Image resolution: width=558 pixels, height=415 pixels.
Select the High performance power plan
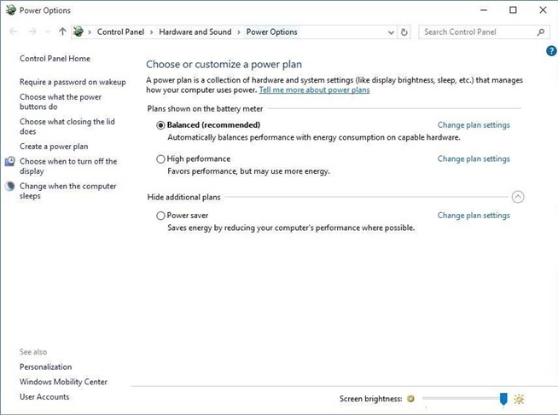(160, 159)
